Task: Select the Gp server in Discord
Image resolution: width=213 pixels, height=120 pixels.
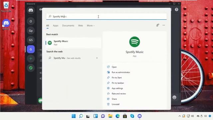Action: tap(31, 31)
